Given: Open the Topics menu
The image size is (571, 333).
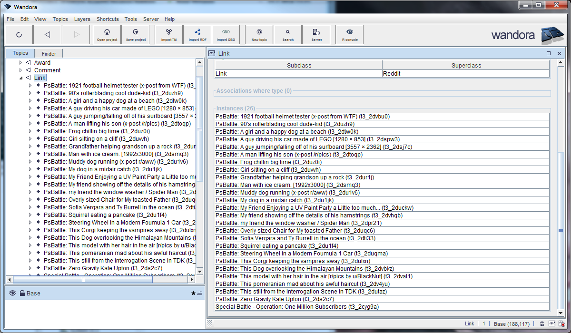Looking at the screenshot, I should (60, 19).
